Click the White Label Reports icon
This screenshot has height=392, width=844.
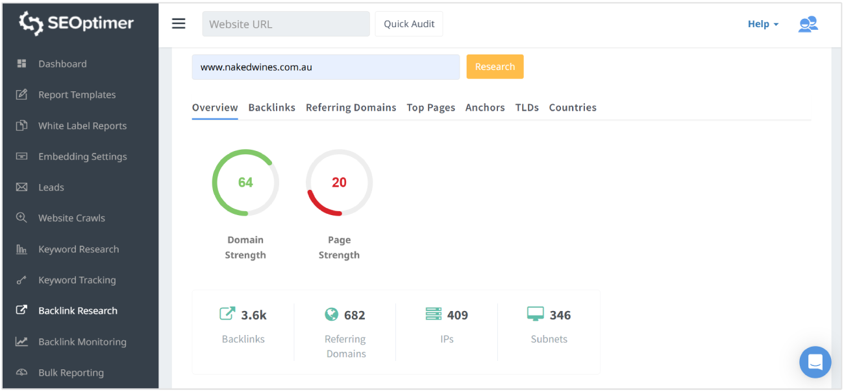tap(23, 126)
